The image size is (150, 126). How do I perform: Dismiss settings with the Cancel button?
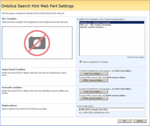pyautogui.click(x=139, y=121)
